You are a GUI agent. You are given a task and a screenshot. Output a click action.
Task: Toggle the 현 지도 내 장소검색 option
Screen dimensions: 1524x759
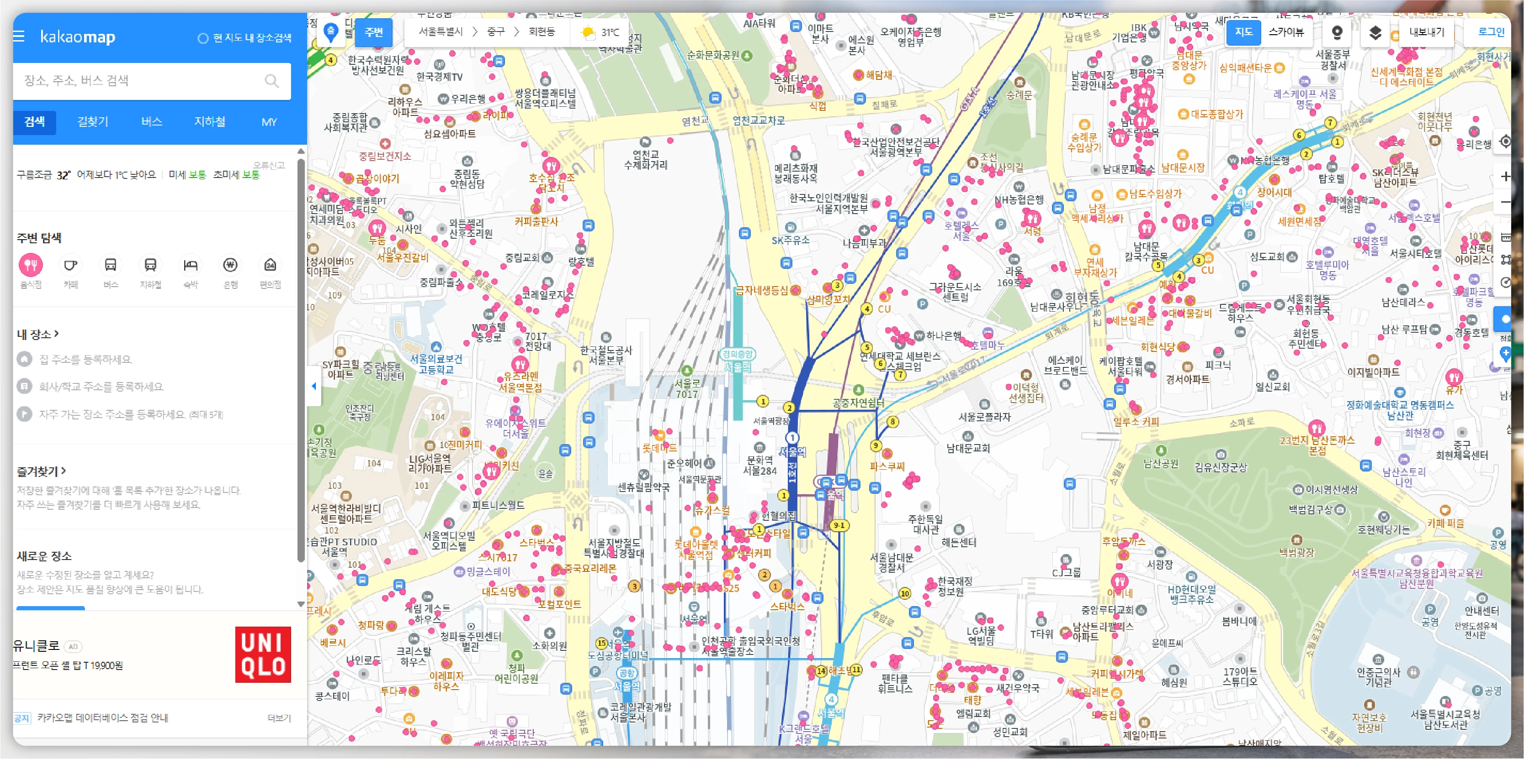(244, 38)
